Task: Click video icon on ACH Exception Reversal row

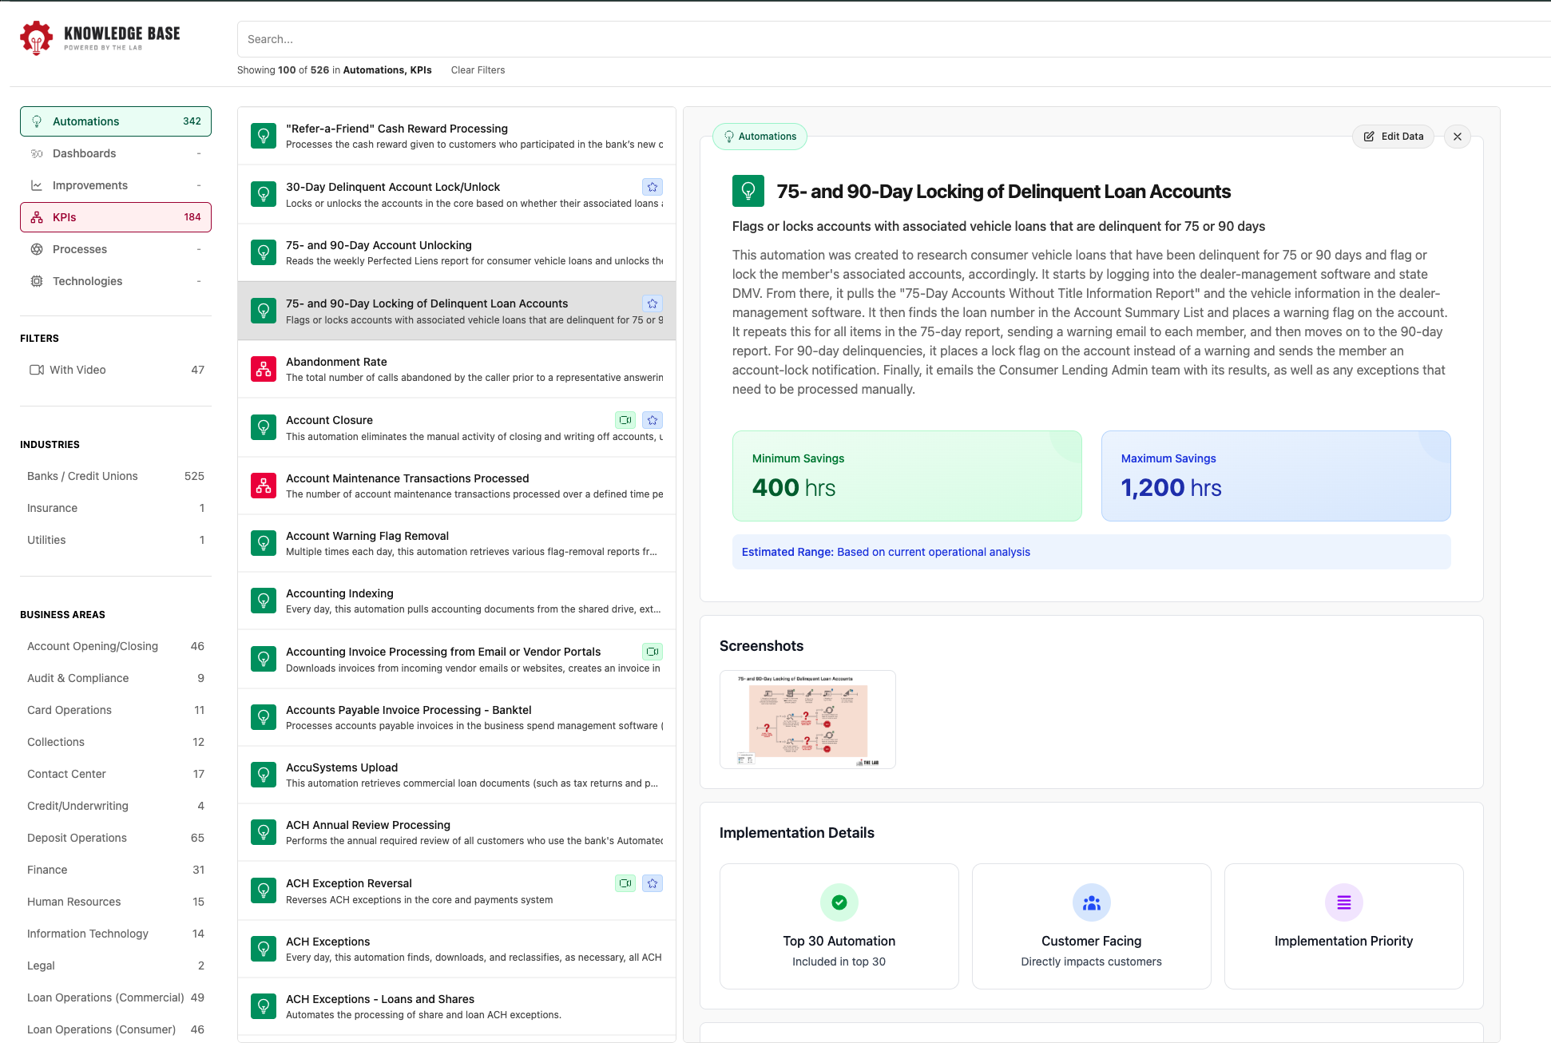Action: [625, 883]
